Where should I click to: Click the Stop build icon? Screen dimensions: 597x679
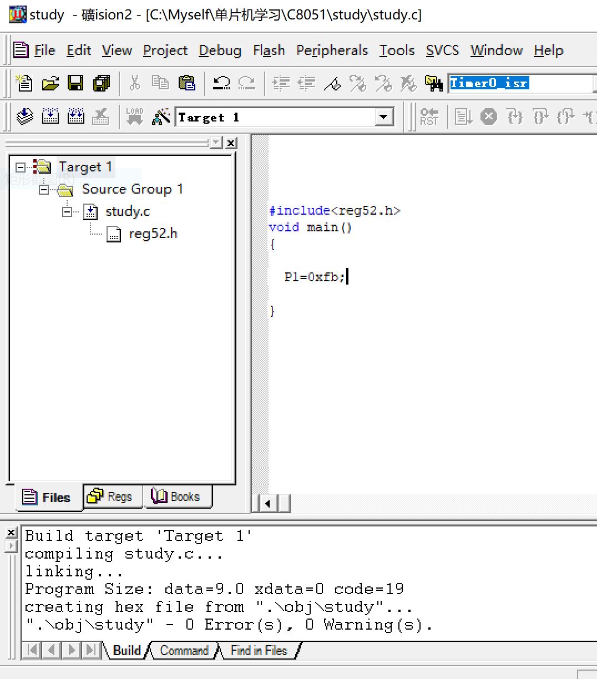[100, 116]
